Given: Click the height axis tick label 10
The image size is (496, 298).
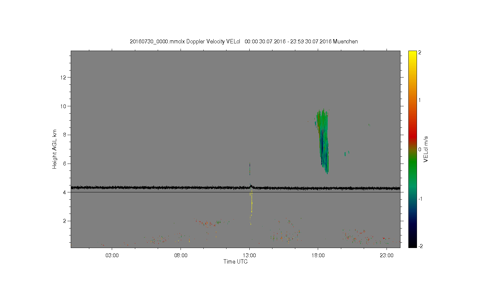Looking at the screenshot, I should coord(64,106).
